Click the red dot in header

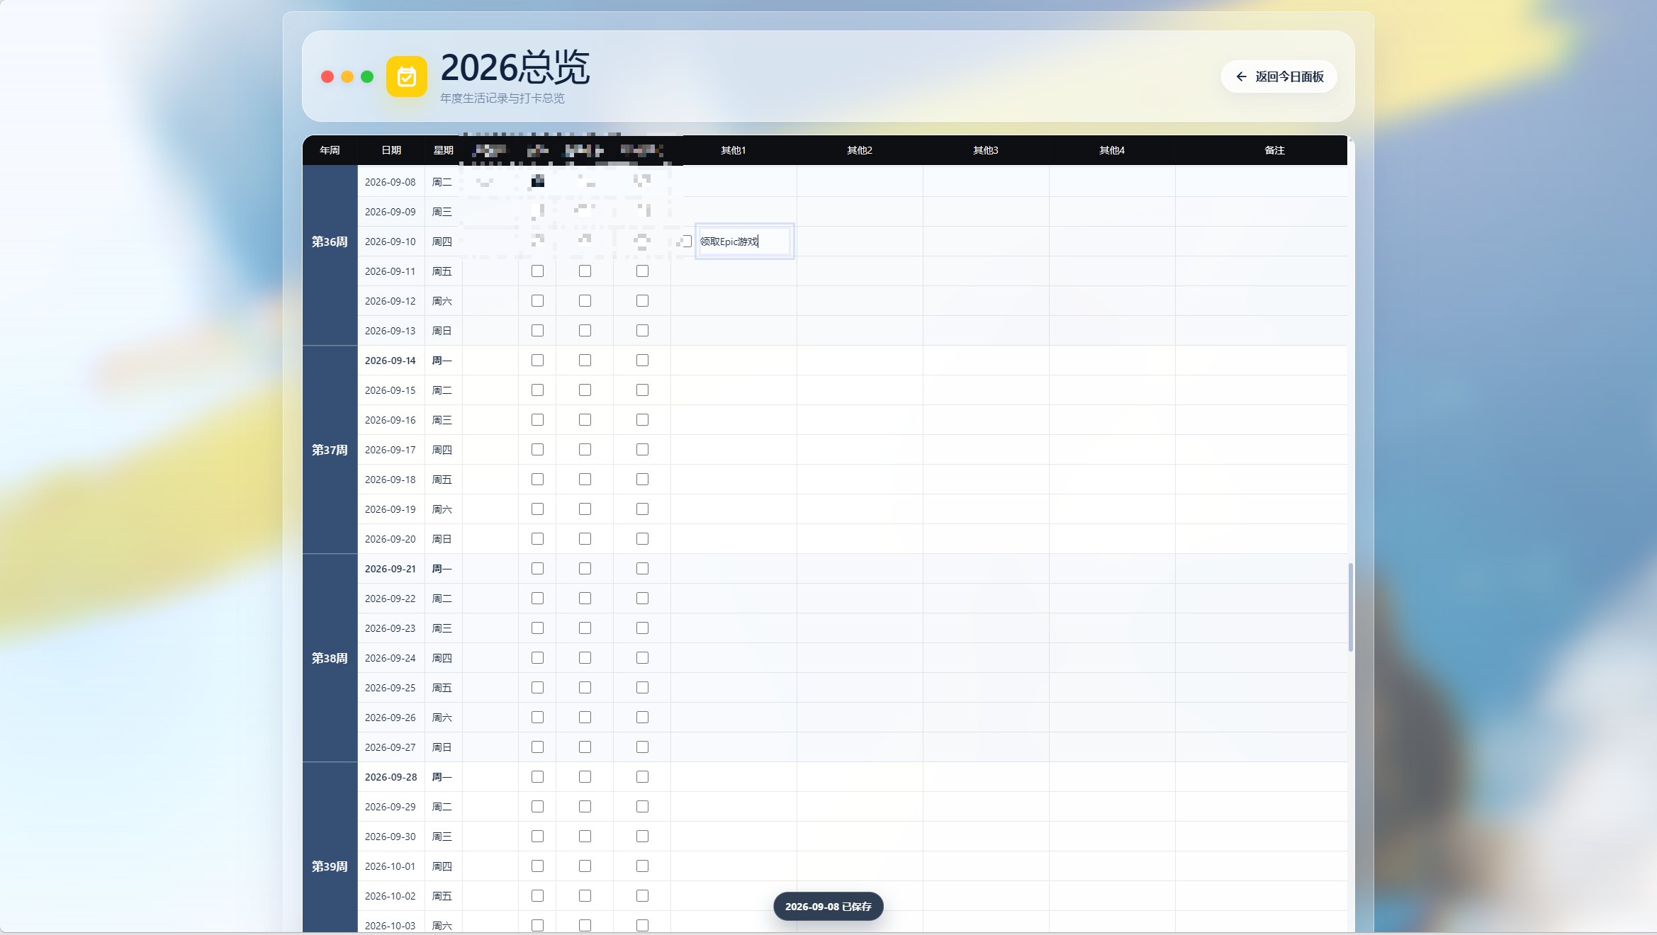(327, 76)
